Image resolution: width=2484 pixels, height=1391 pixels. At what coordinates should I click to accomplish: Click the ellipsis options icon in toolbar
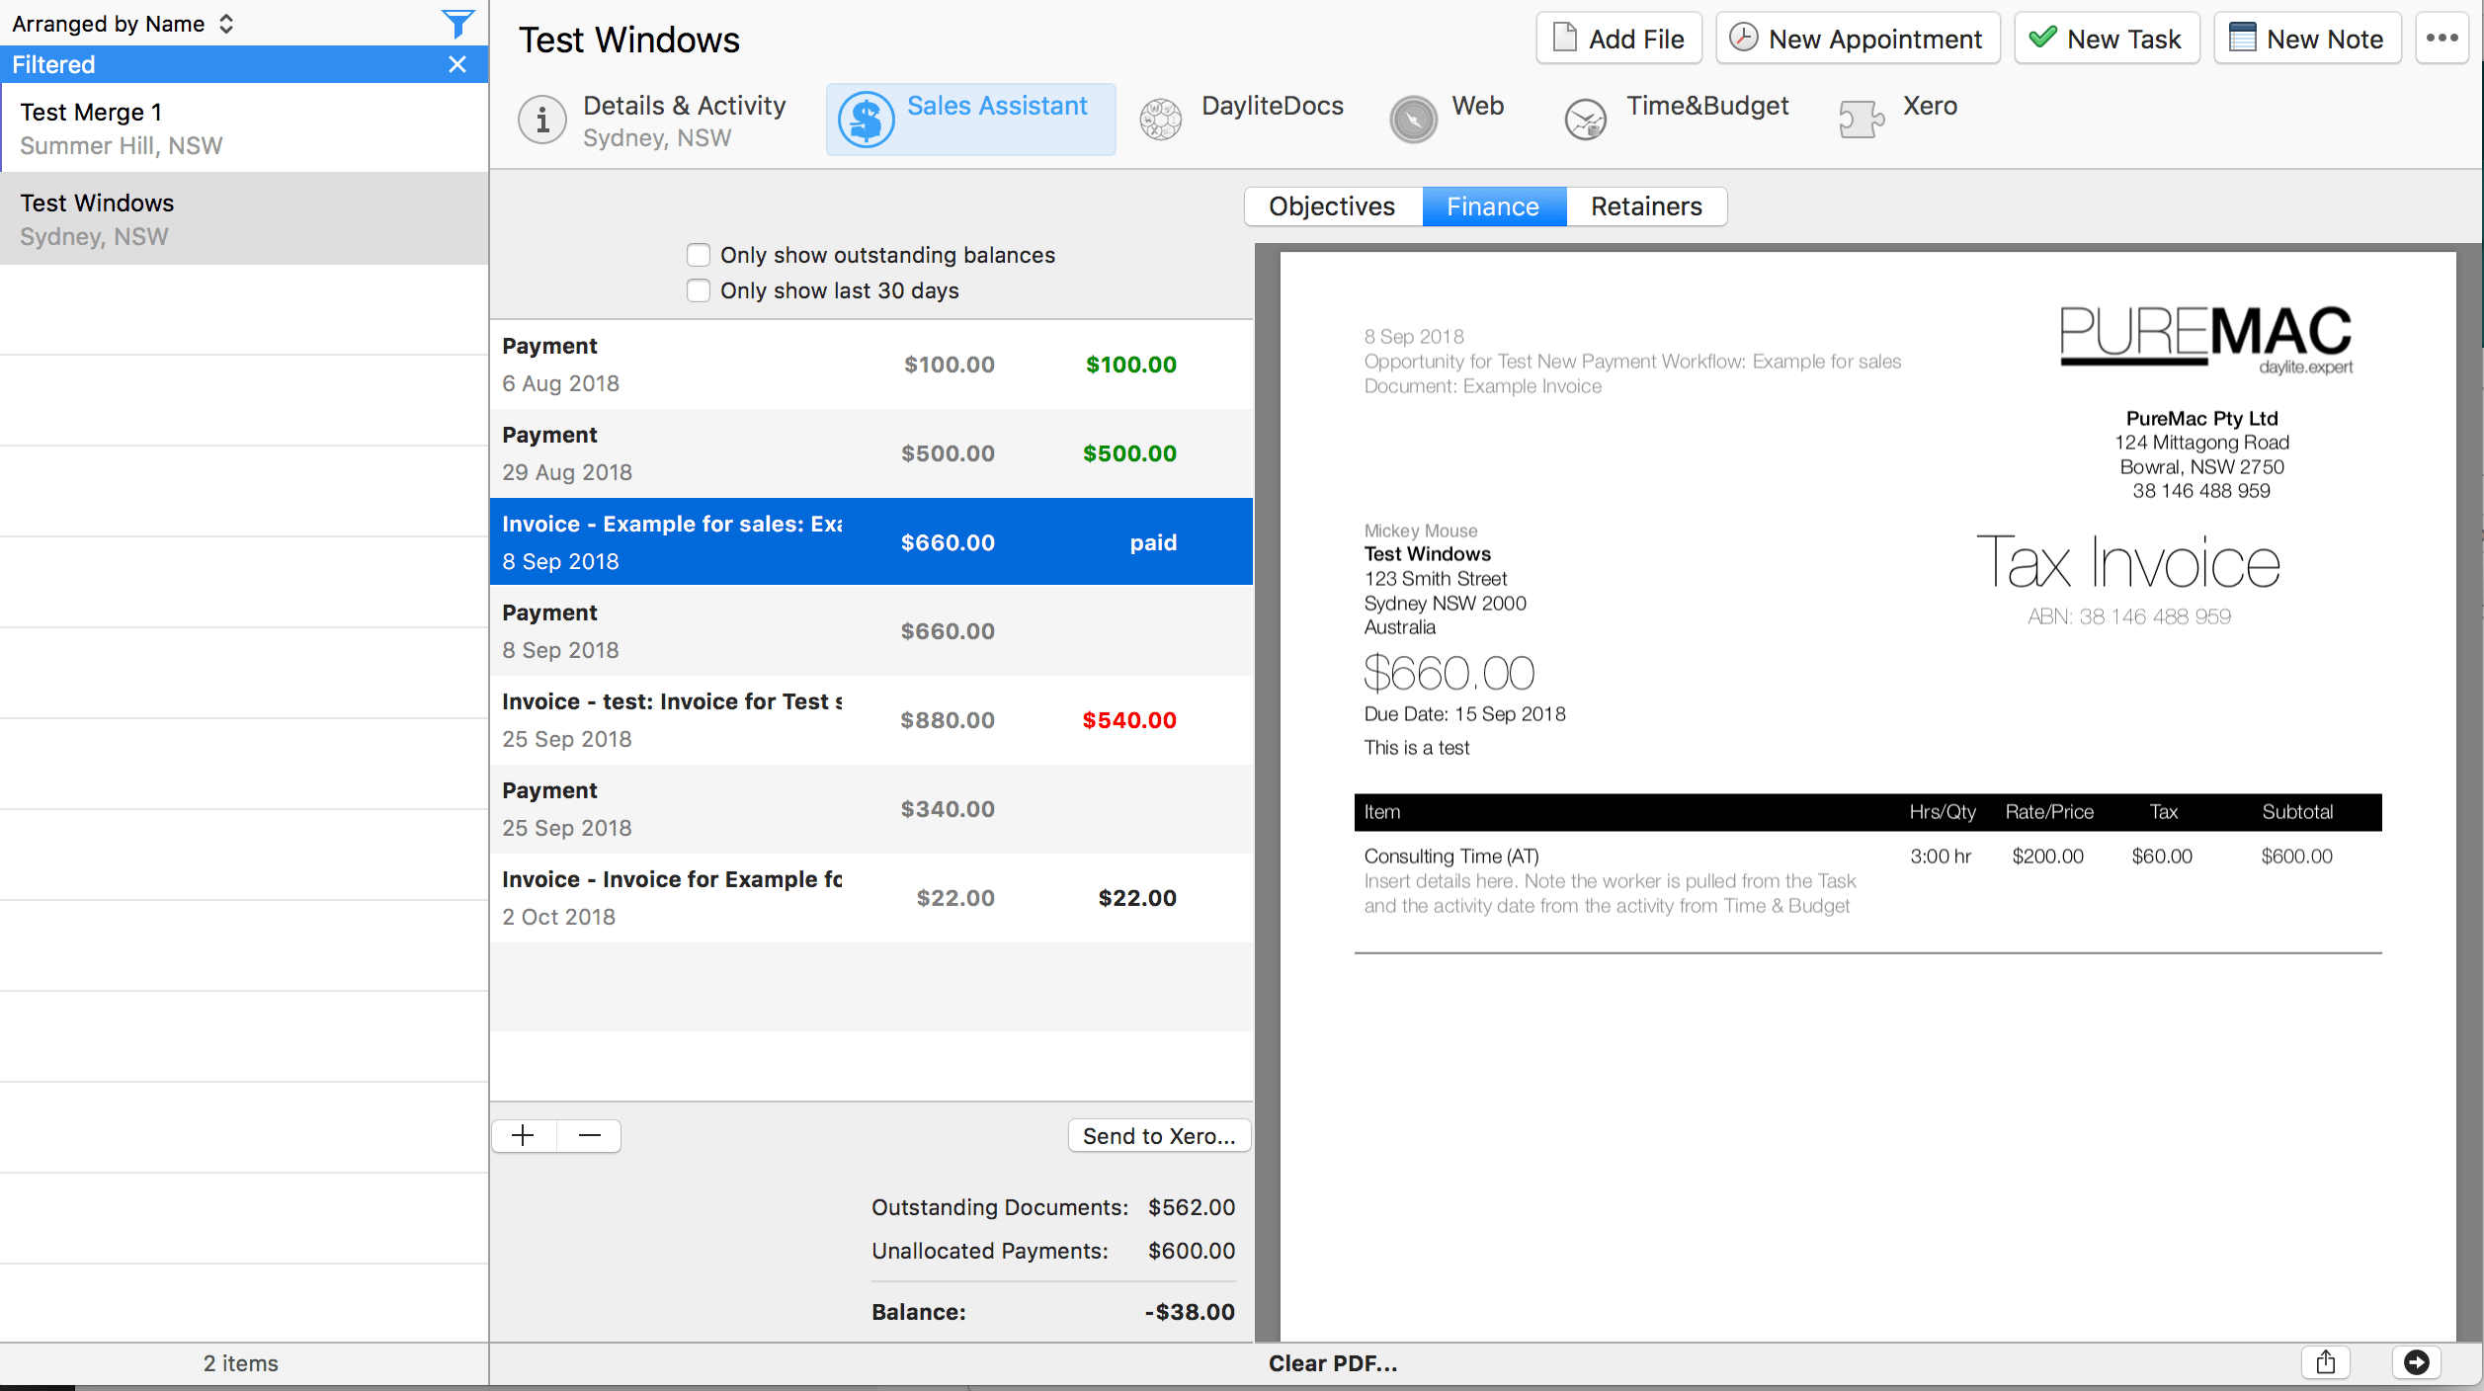coord(2443,38)
